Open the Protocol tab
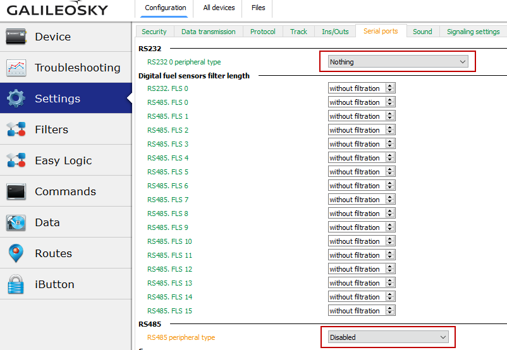The image size is (507, 350). [x=262, y=32]
